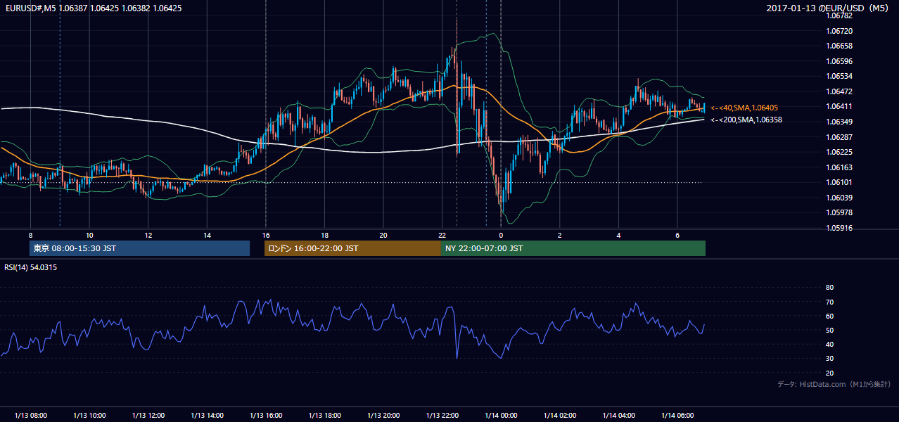
Task: Click price level 1.06720 on the axis
Action: point(839,31)
